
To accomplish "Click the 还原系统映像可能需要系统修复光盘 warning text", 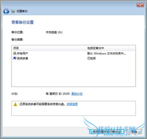I will click(42, 104).
